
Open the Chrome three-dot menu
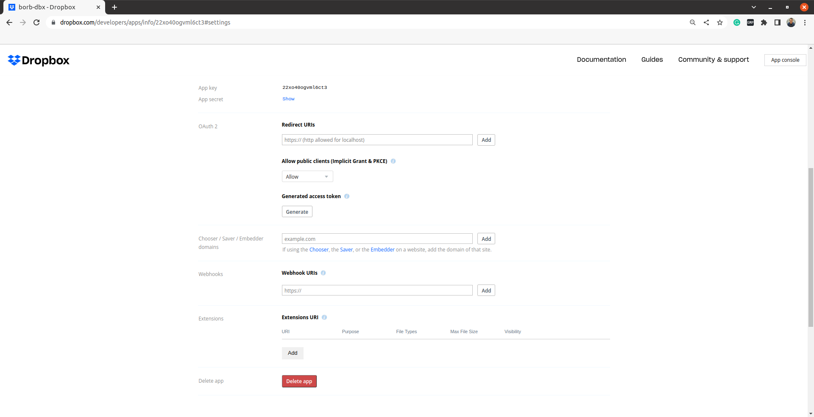(x=805, y=22)
